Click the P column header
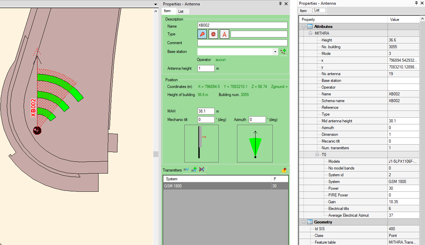This screenshot has width=425, height=245. 280,179
